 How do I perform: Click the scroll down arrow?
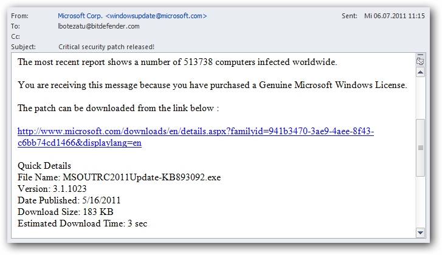click(x=420, y=233)
